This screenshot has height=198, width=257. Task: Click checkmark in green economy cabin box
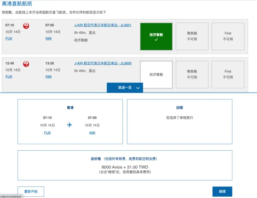(x=156, y=40)
